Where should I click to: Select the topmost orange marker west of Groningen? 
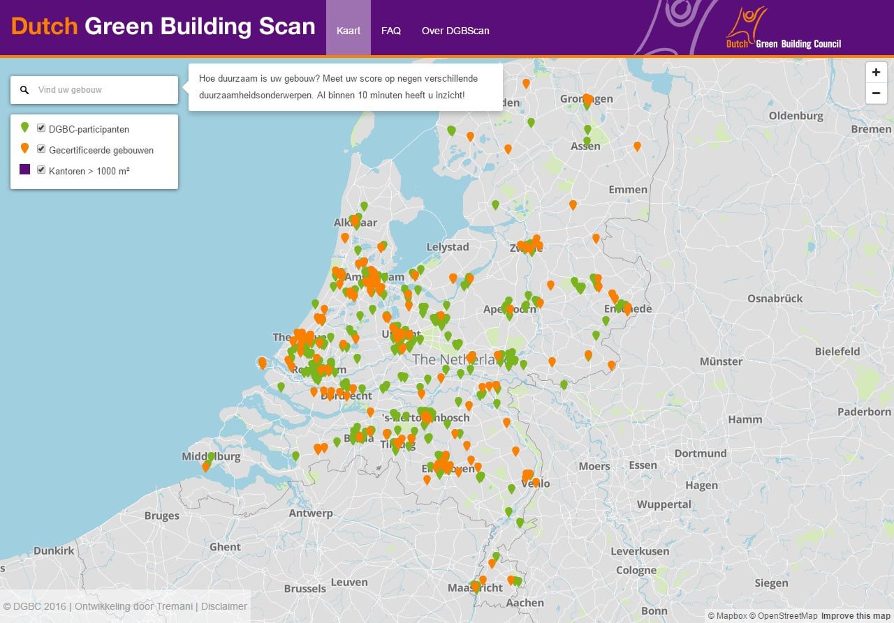coord(526,83)
